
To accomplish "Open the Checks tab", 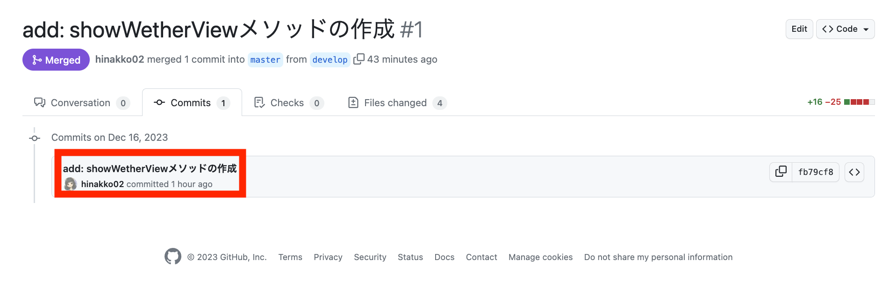I will click(287, 102).
